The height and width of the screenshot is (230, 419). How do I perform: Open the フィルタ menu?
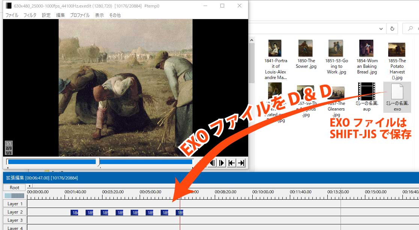click(x=30, y=15)
